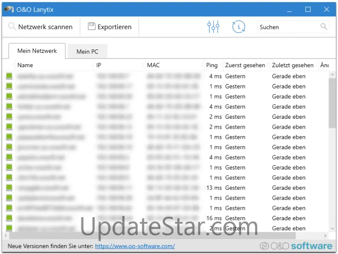The height and width of the screenshot is (254, 338).
Task: Click the vertical scrollbar down arrow
Action: [332, 228]
